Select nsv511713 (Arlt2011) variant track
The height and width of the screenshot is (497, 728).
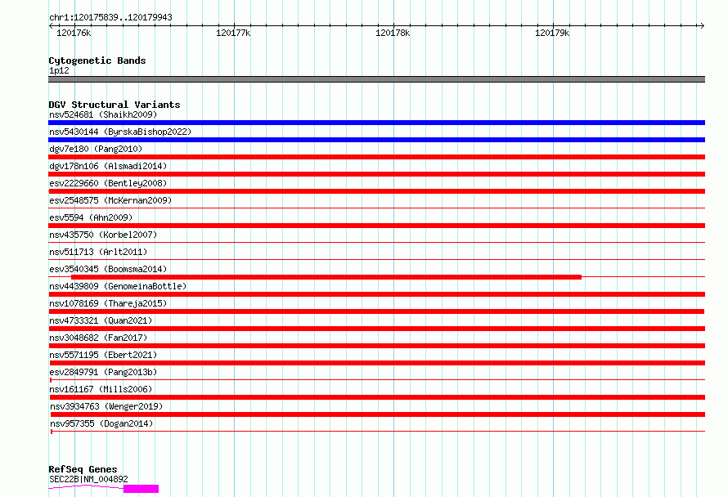(x=376, y=259)
